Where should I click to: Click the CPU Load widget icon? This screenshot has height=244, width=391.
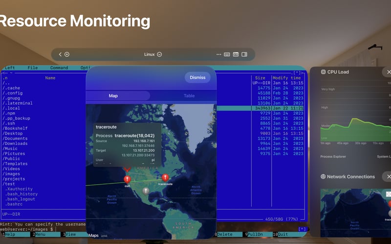323,72
